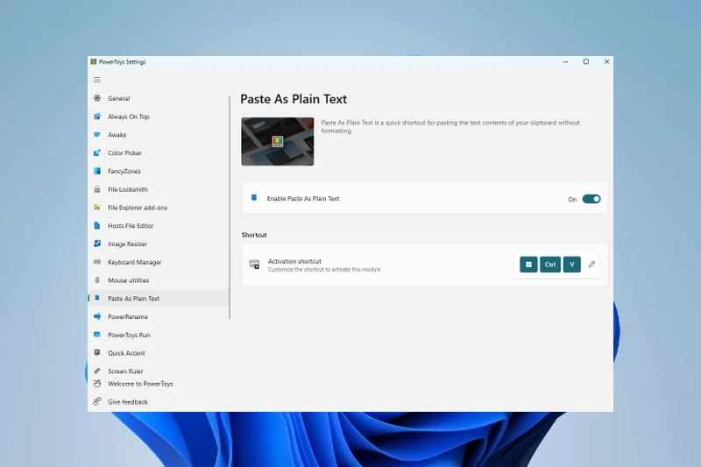Viewport: 701px width, 467px height.
Task: Open Image Resizer settings
Action: 159,244
